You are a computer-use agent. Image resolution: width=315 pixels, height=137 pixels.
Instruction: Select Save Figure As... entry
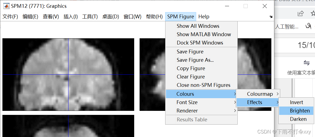(201, 60)
